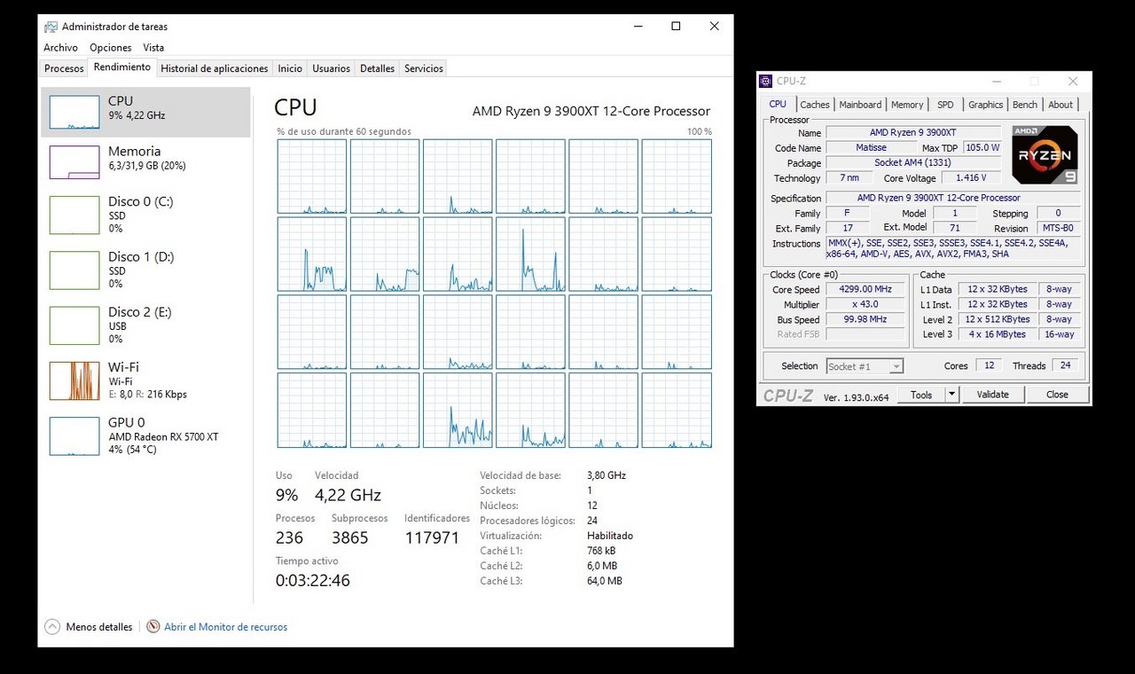1135x674 pixels.
Task: Open the Vista menu
Action: click(153, 48)
